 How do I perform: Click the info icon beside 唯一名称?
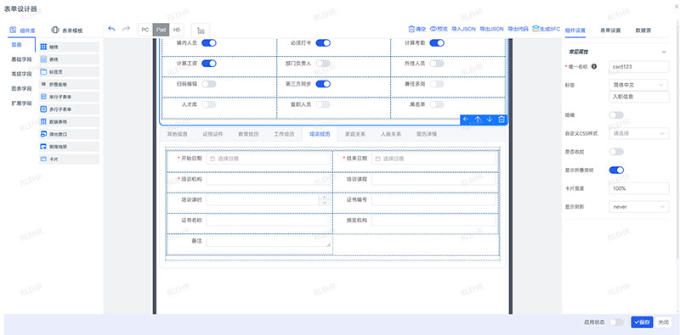(x=594, y=66)
